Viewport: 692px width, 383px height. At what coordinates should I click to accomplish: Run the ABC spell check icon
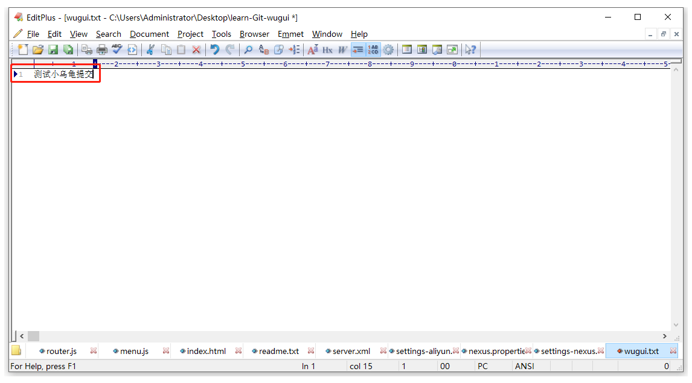[117, 50]
